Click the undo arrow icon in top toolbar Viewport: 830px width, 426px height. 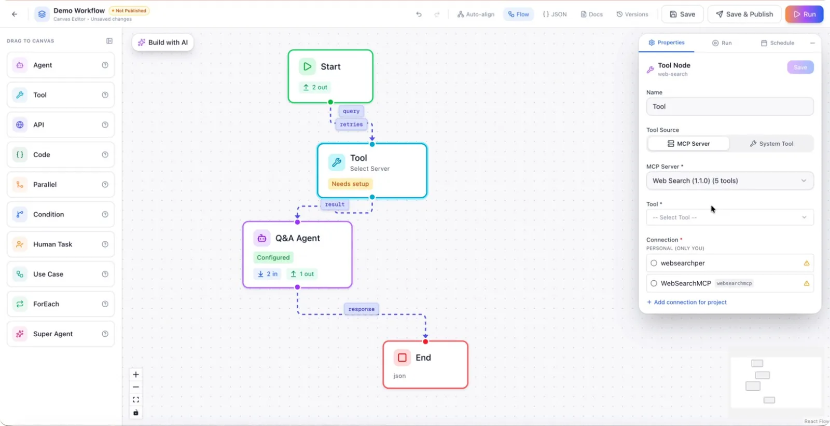tap(419, 15)
